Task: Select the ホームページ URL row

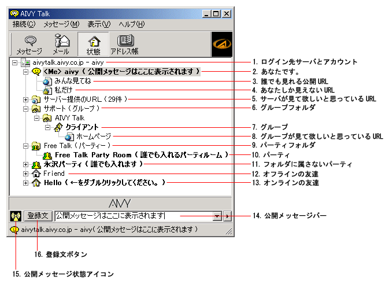Action: [94, 137]
